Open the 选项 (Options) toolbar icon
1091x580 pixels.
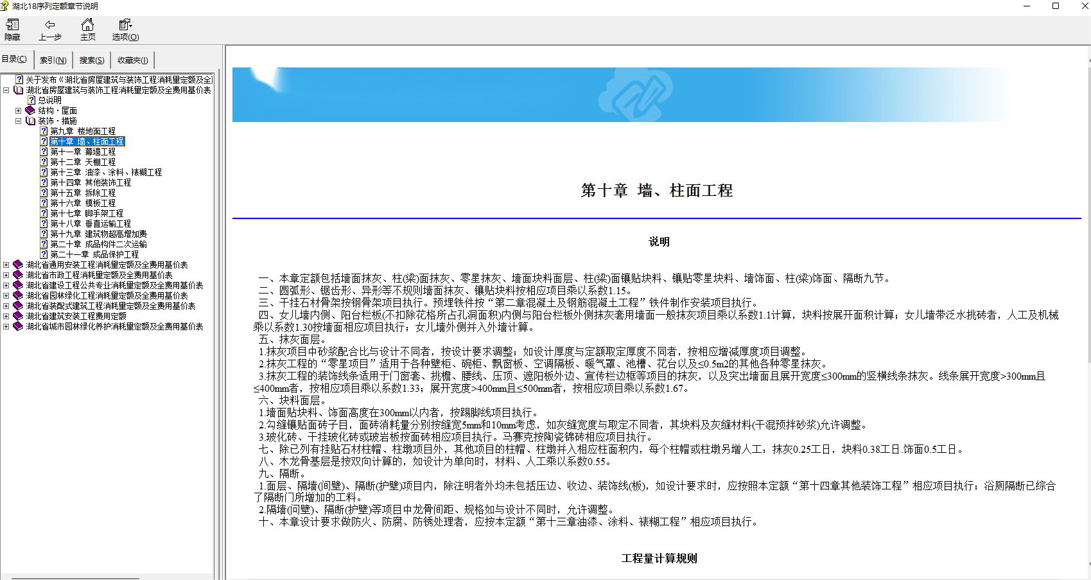tap(125, 25)
